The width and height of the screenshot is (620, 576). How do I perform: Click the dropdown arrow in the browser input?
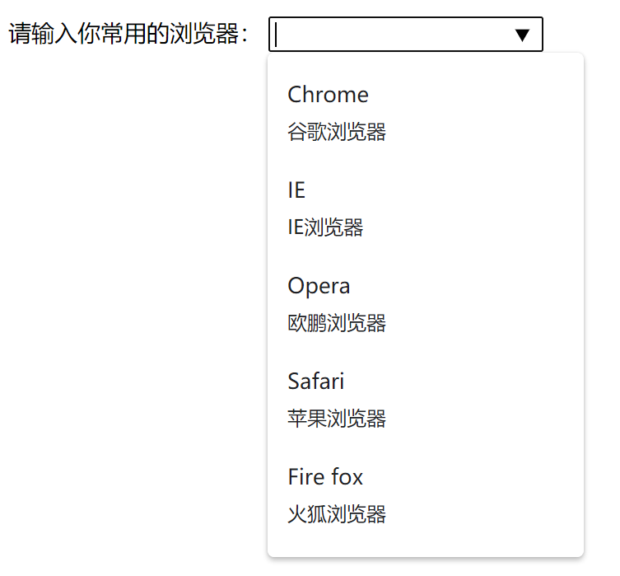pyautogui.click(x=522, y=35)
